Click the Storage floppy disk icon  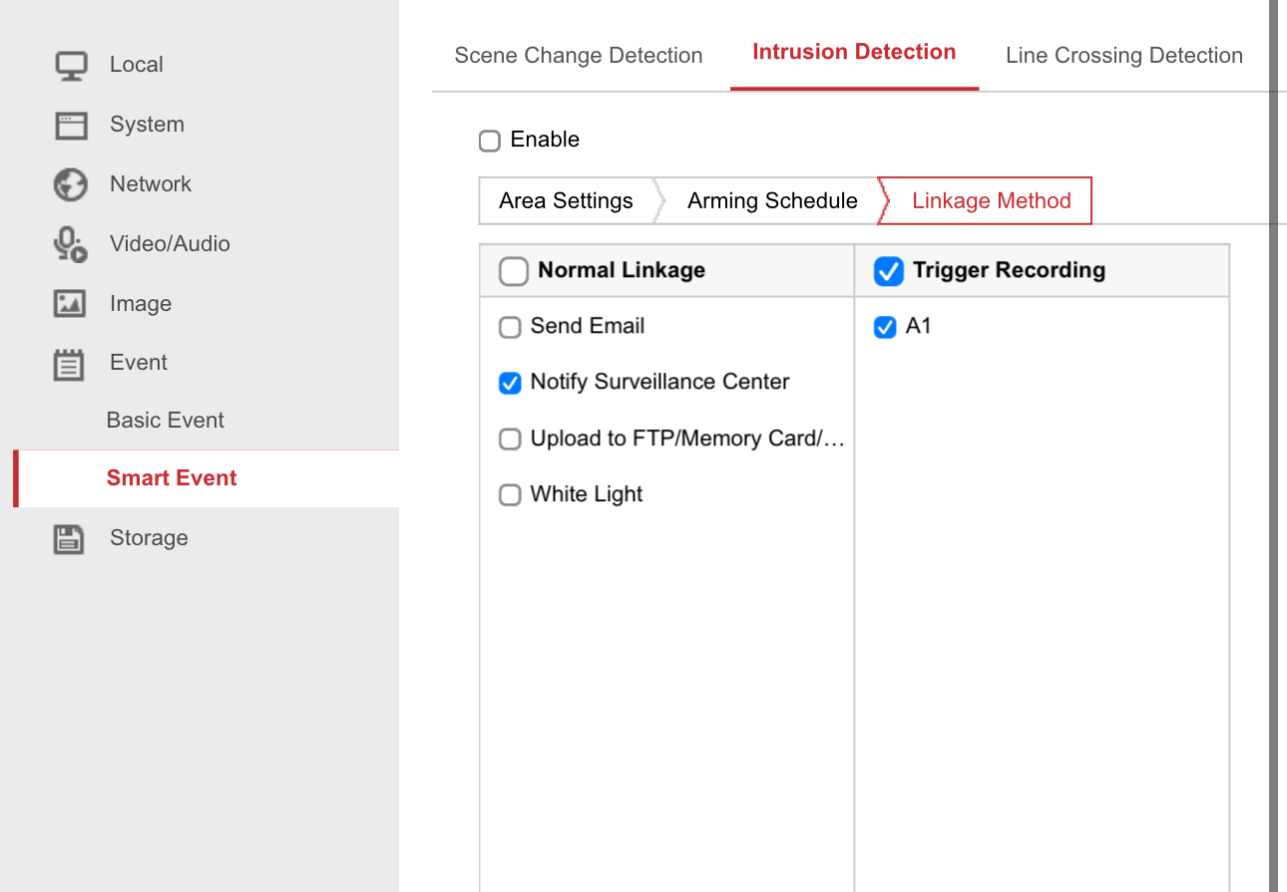point(70,539)
